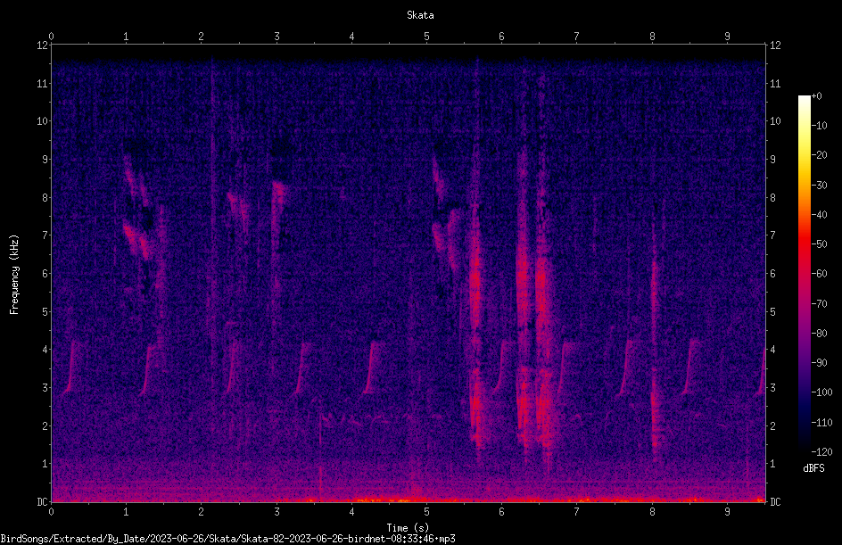This screenshot has width=842, height=545.
Task: Click the Skata-82 mp3 file path text
Action: click(x=227, y=539)
